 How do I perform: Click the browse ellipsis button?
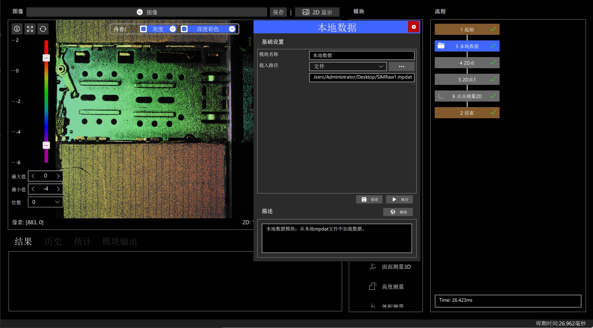(401, 66)
